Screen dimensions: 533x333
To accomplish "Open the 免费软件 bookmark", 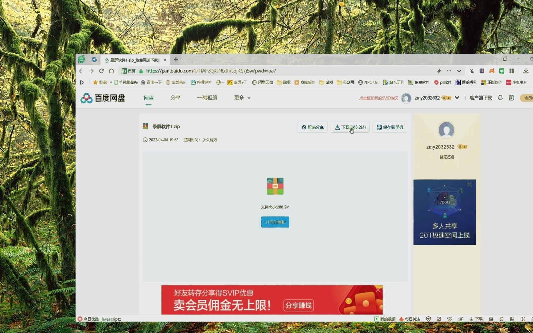I will point(419,82).
